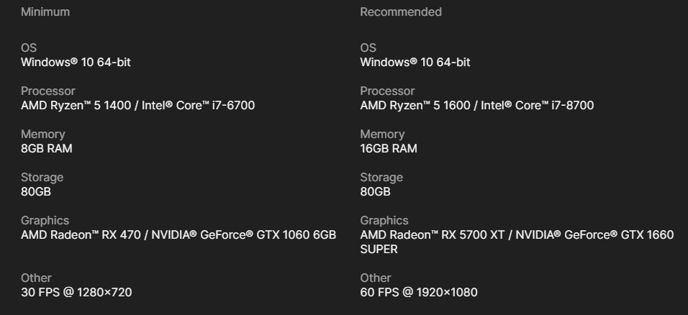Click the 8GB RAM memory value

point(47,149)
